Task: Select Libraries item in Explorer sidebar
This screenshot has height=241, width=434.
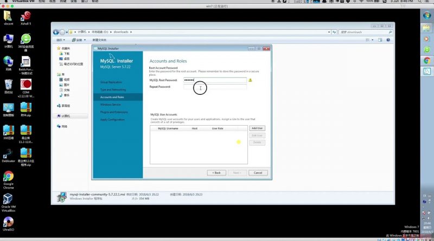Action: click(x=61, y=75)
